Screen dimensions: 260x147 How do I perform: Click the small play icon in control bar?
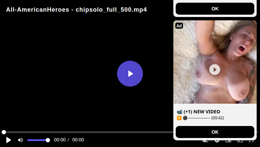coord(8,140)
